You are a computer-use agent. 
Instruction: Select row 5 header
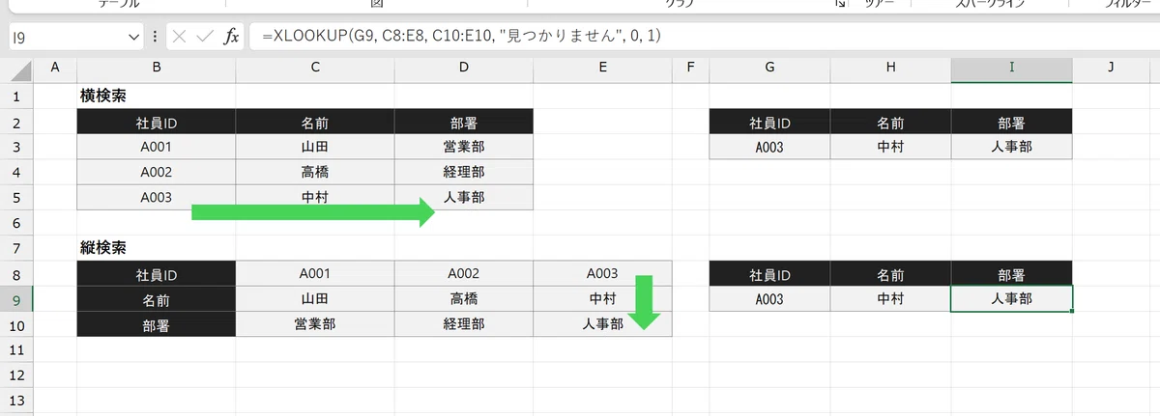(17, 197)
